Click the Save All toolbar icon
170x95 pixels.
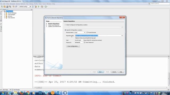tap(10, 7)
